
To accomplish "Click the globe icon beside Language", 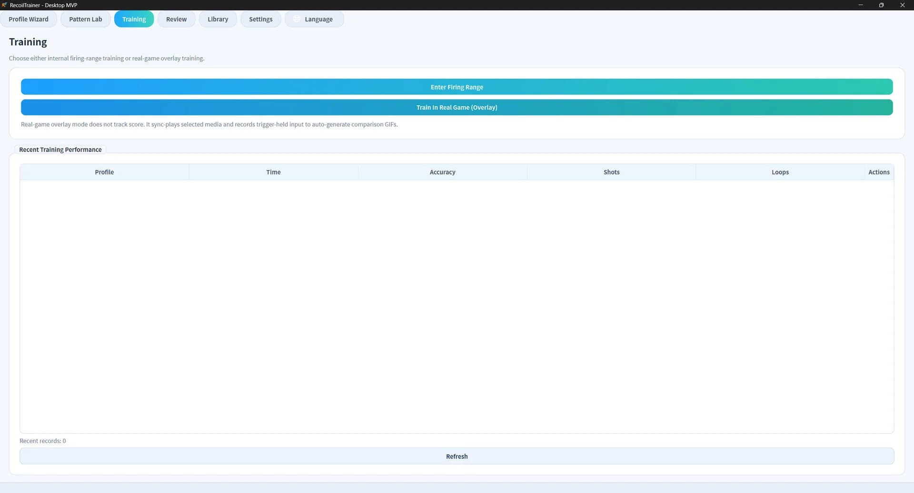I will [297, 19].
